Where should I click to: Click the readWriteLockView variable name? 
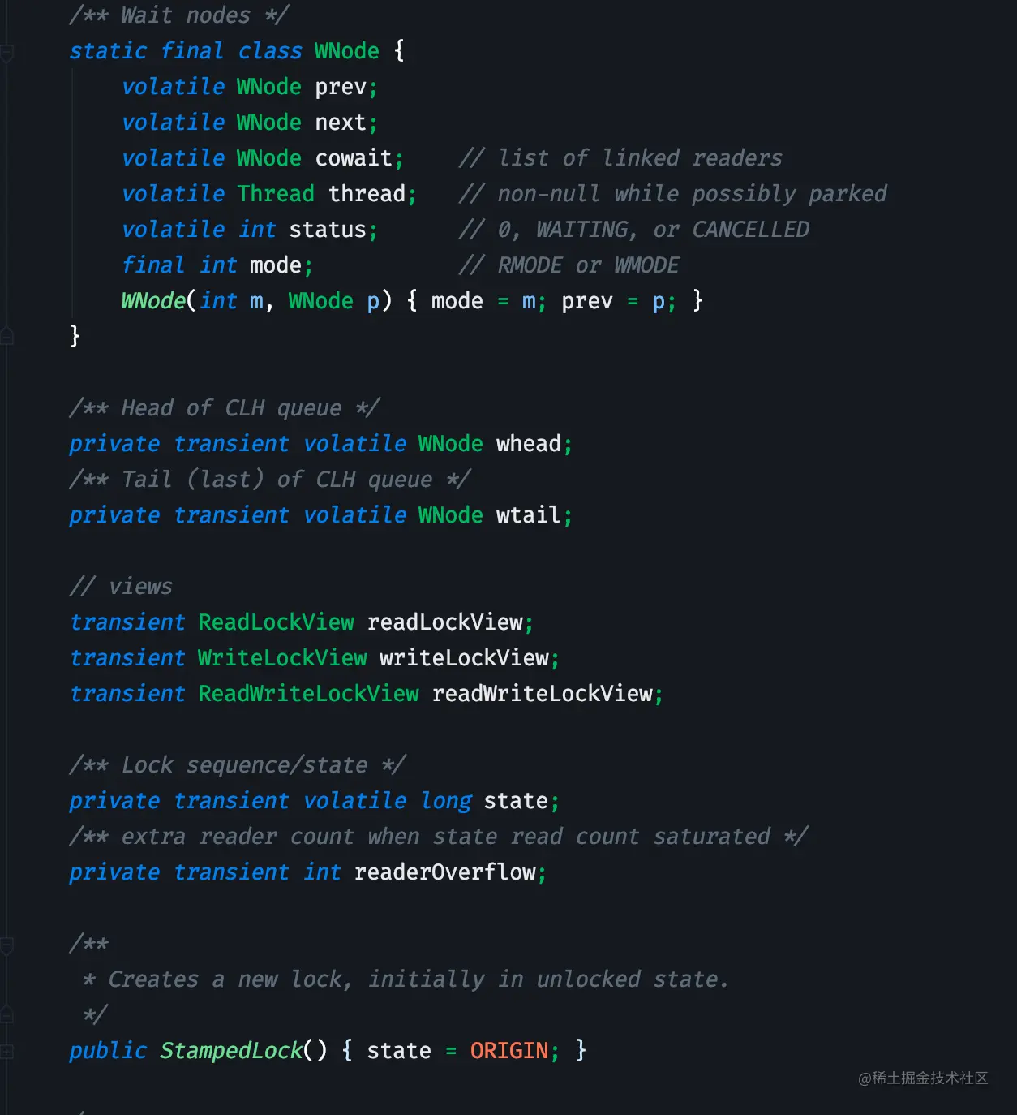542,694
